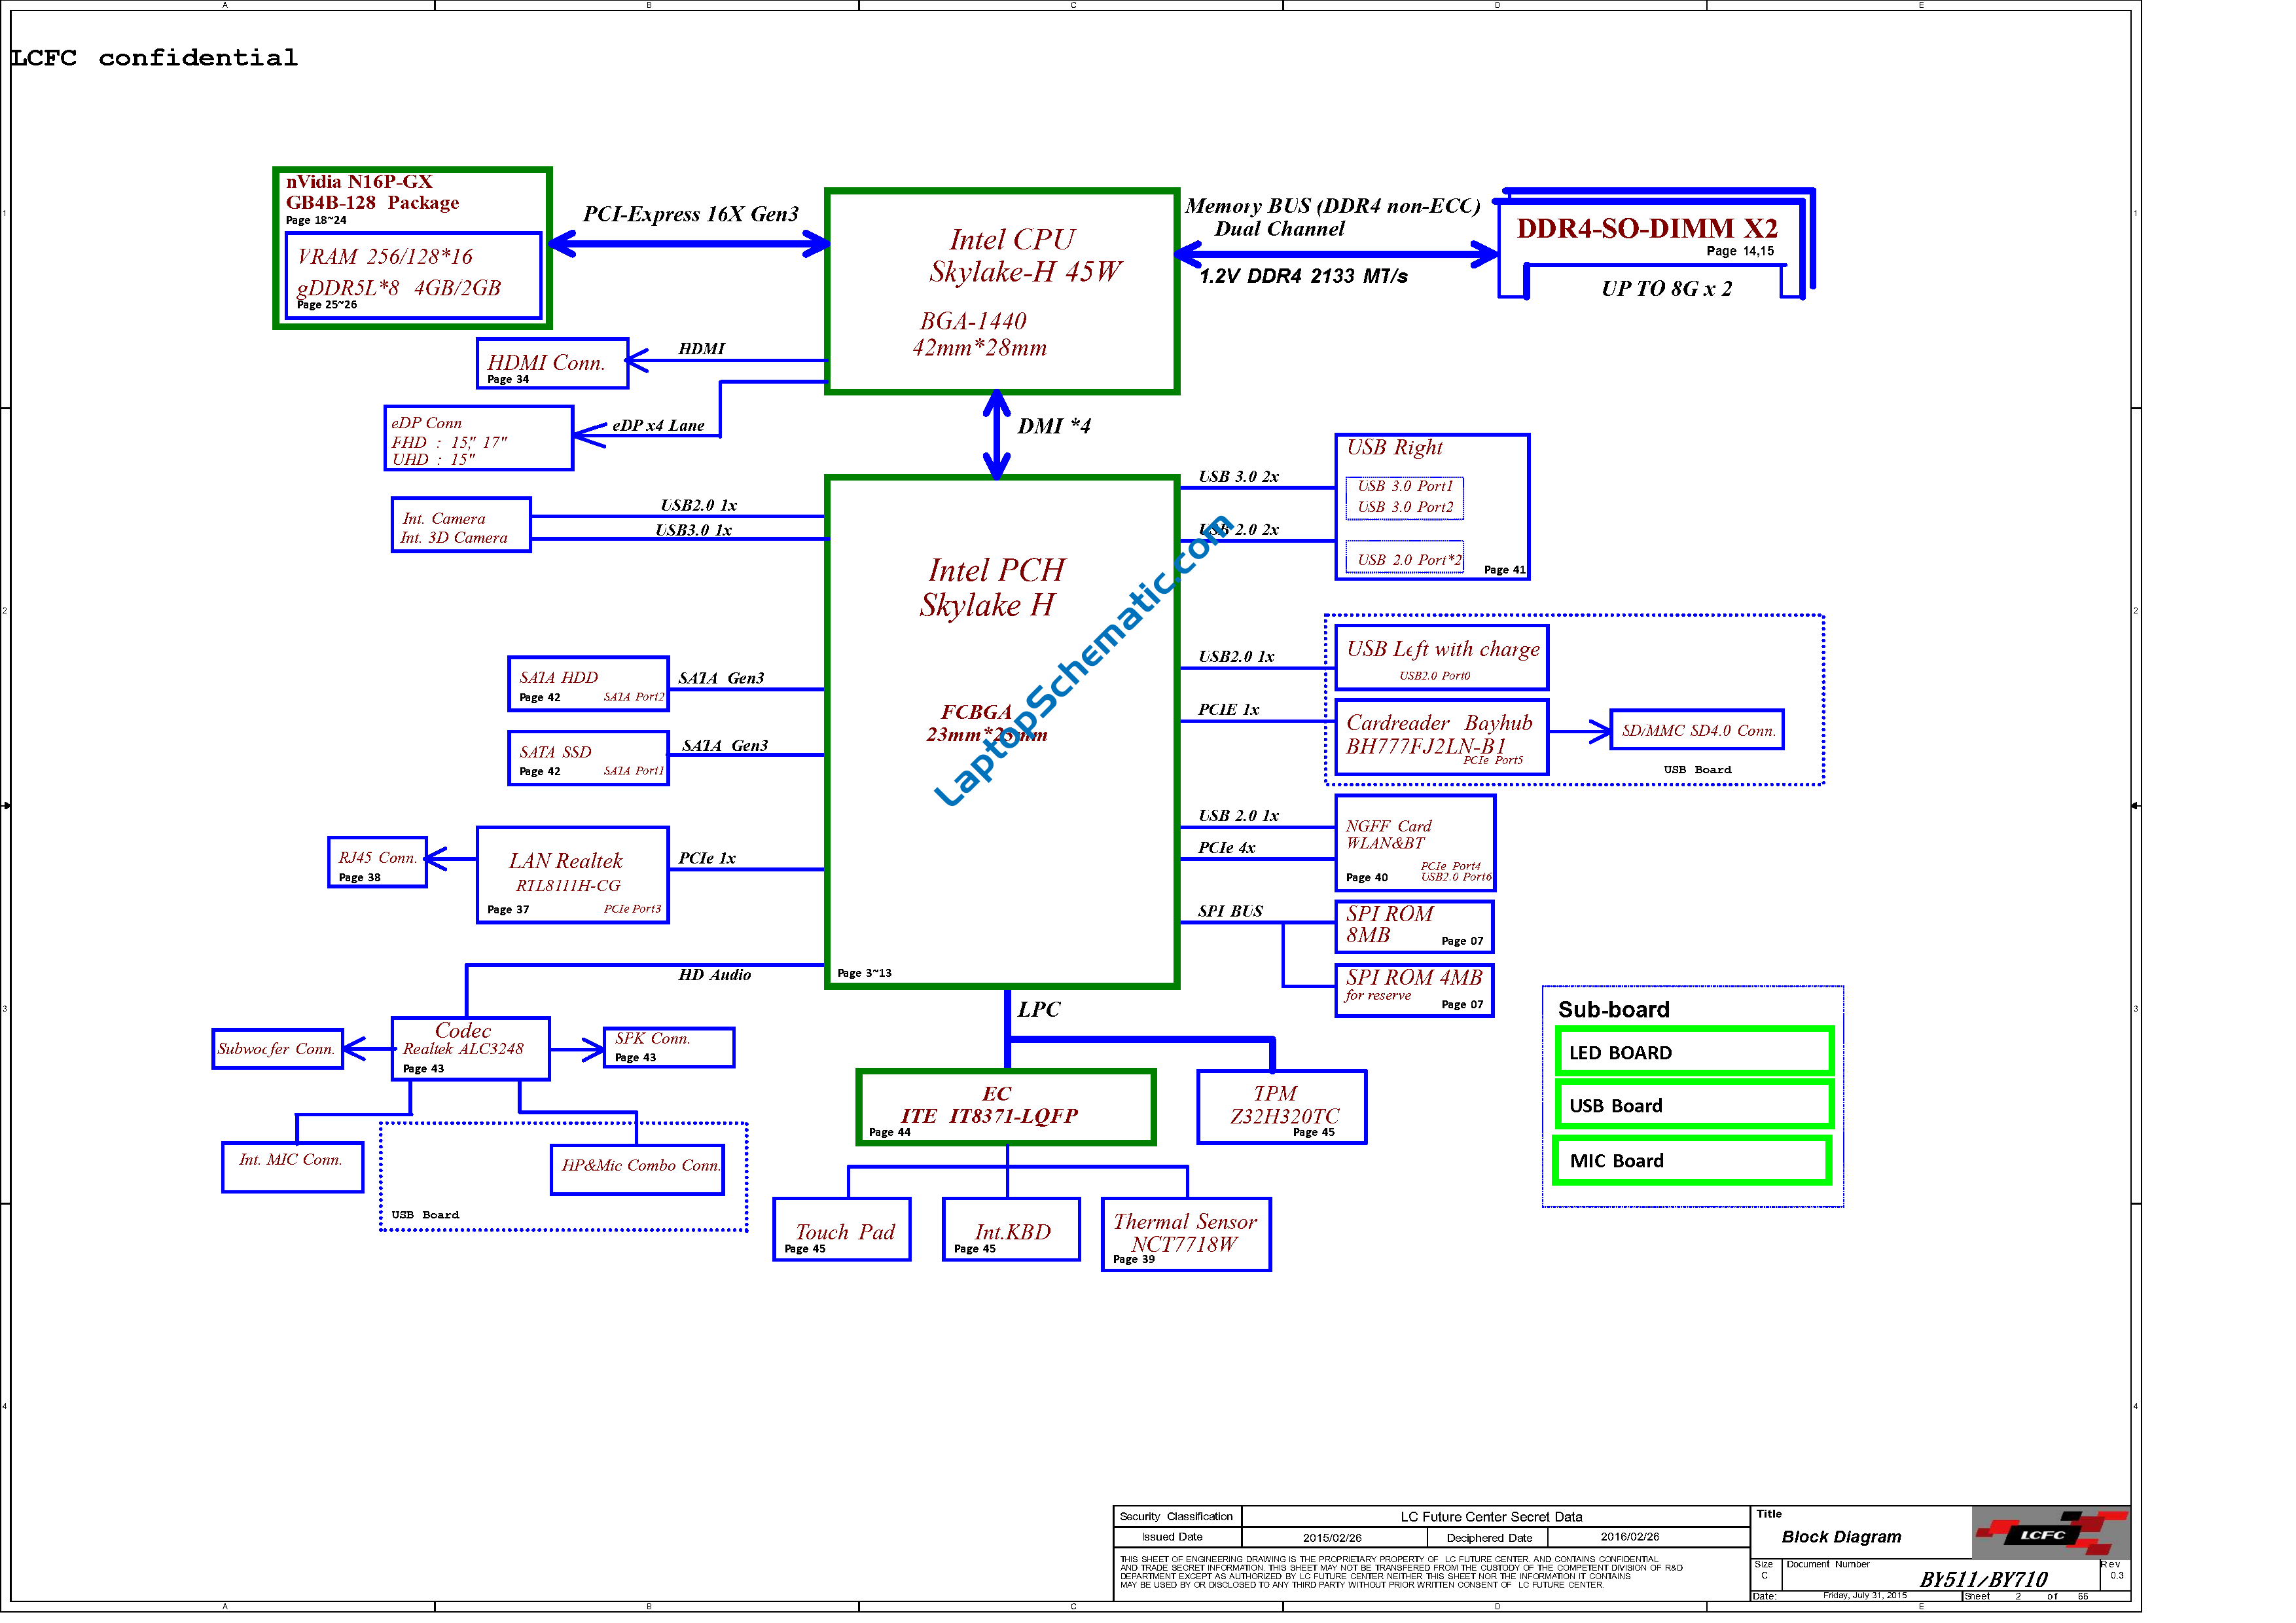The width and height of the screenshot is (2296, 1623).
Task: Click the green 'USB Board' sub-board entry
Action: click(1694, 1105)
